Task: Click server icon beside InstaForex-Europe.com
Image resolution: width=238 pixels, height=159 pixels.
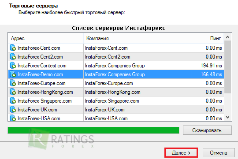Action: [13, 83]
